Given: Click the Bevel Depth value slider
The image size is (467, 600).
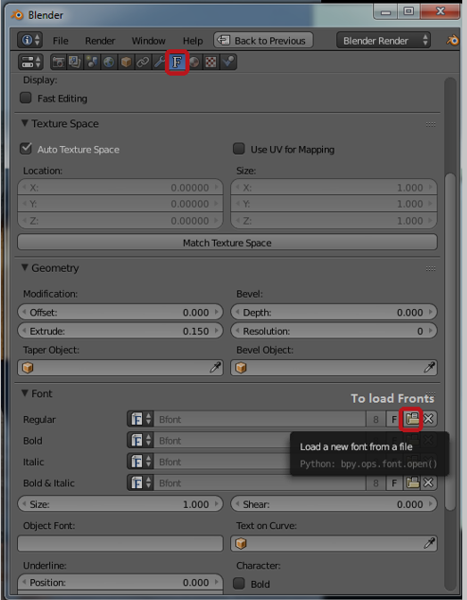Looking at the screenshot, I should click(x=333, y=312).
